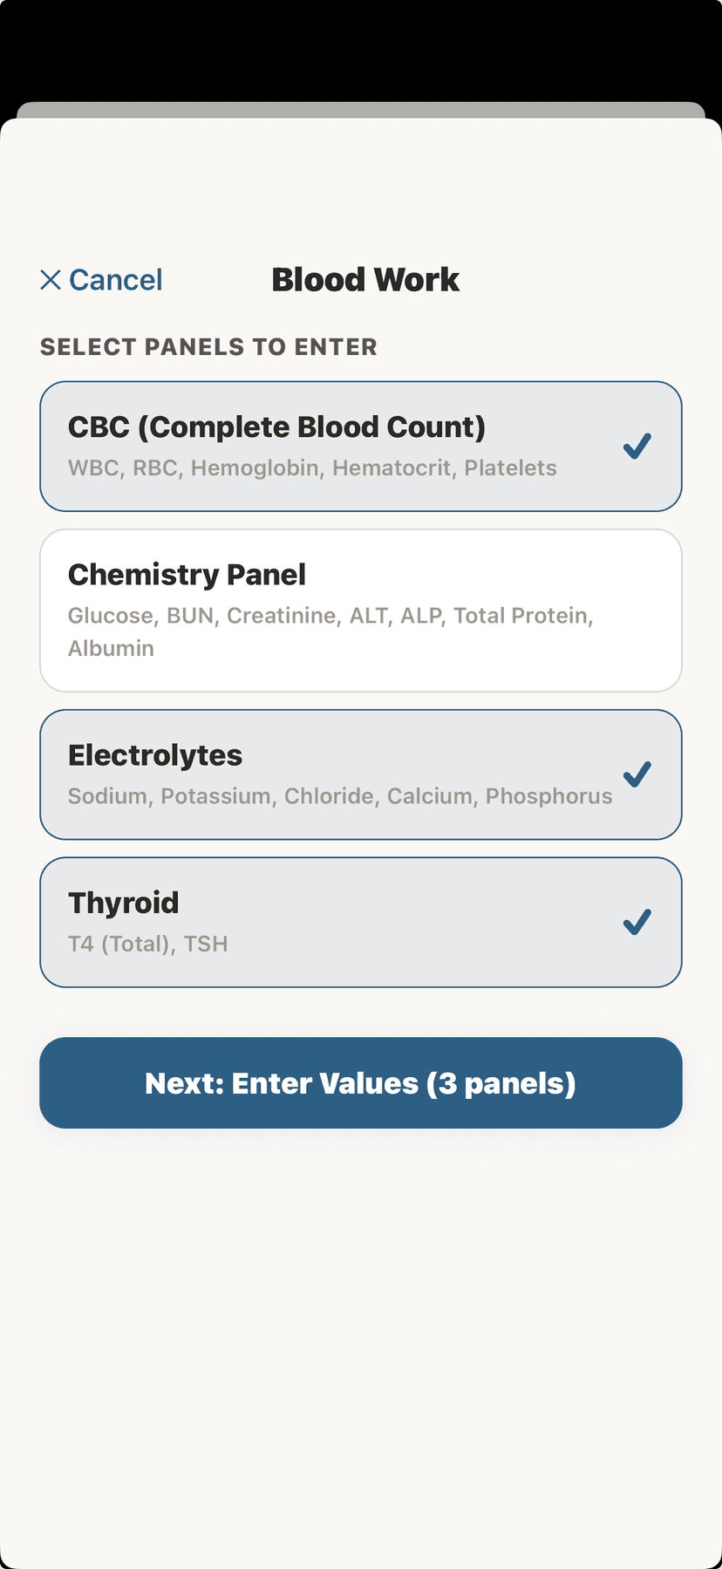
Task: Tap the Sodium, Potassium, Chloride subtitle
Action: [340, 796]
